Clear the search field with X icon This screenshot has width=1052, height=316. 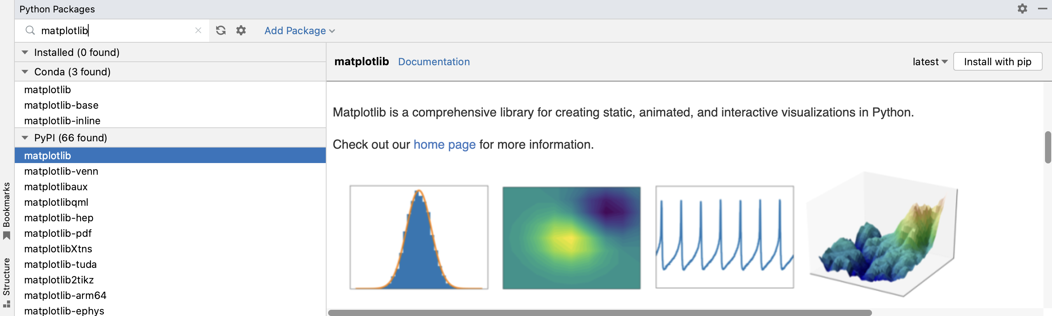pos(198,31)
